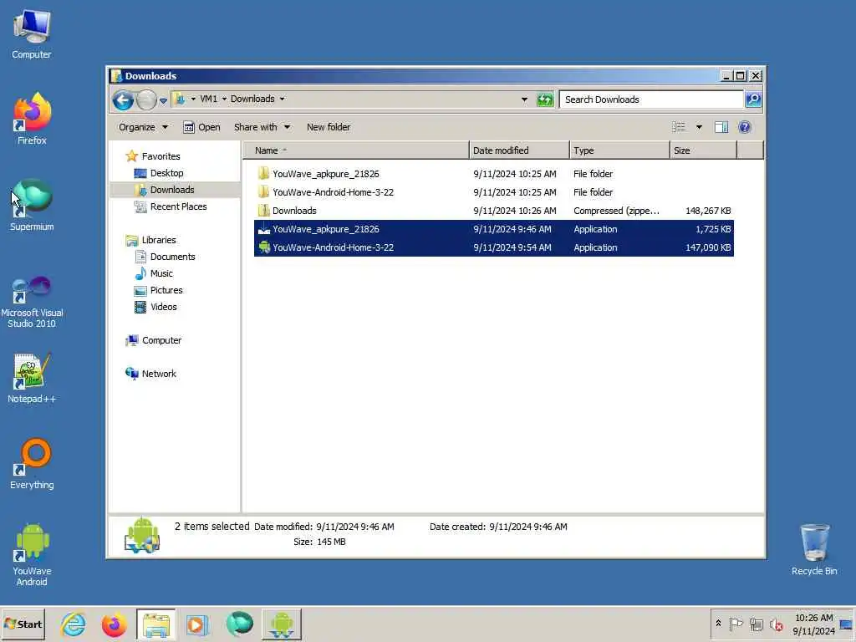Open the view options dropdown arrow
The image size is (856, 642).
tap(699, 127)
